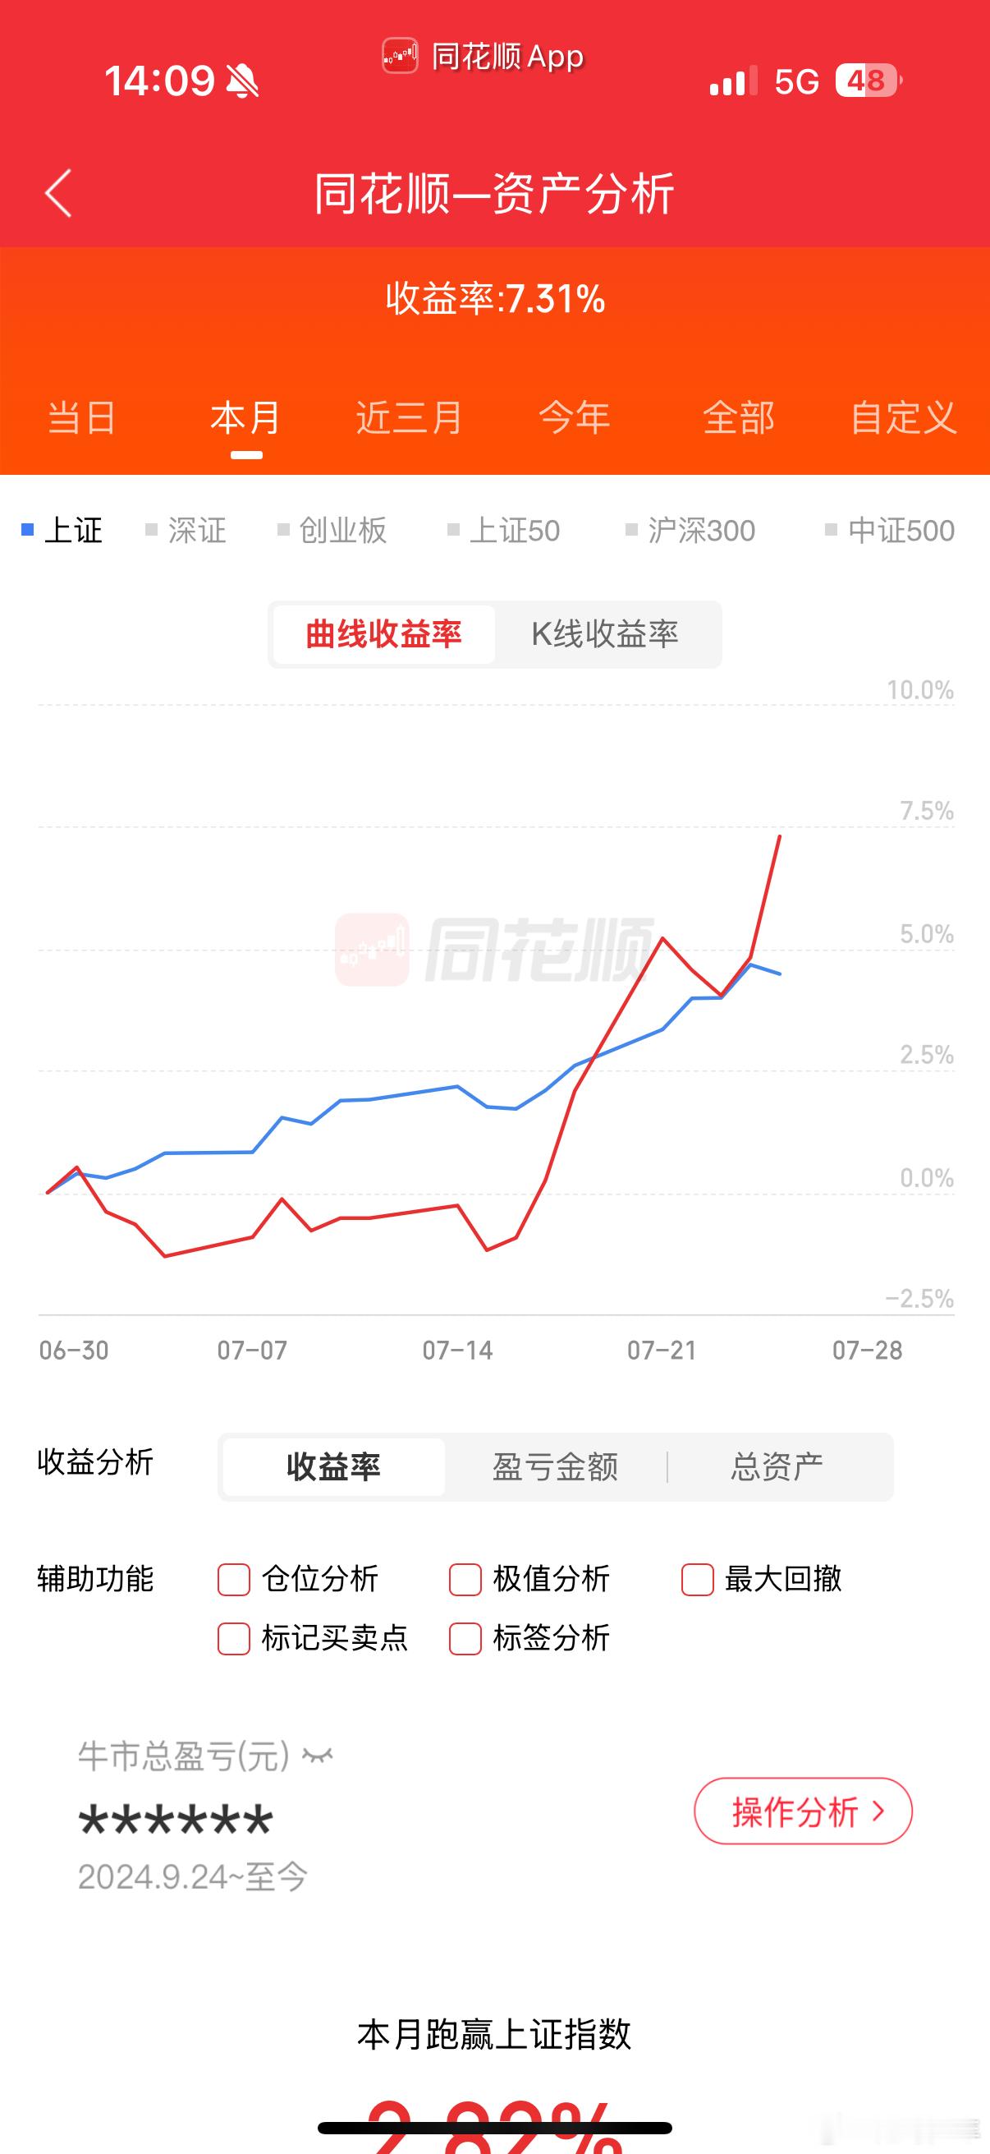This screenshot has height=2154, width=990.
Task: Enable the 仓位分析 checkbox
Action: (234, 1580)
